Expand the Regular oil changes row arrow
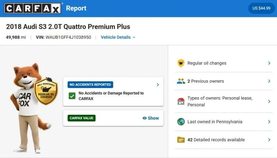The image size is (277, 158). (269, 63)
